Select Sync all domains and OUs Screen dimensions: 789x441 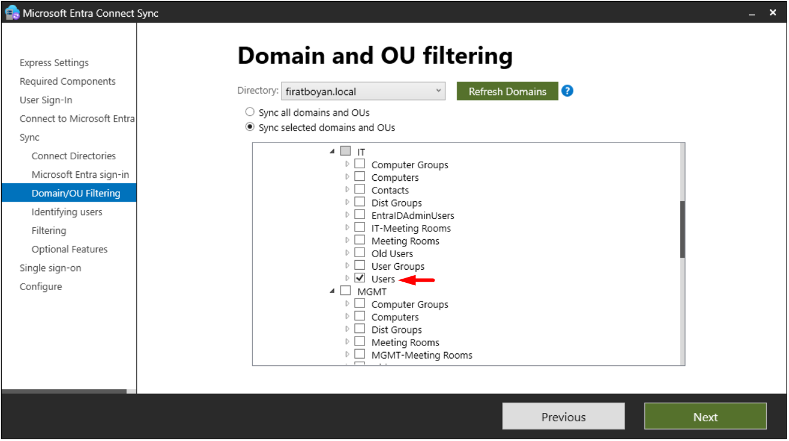(250, 112)
